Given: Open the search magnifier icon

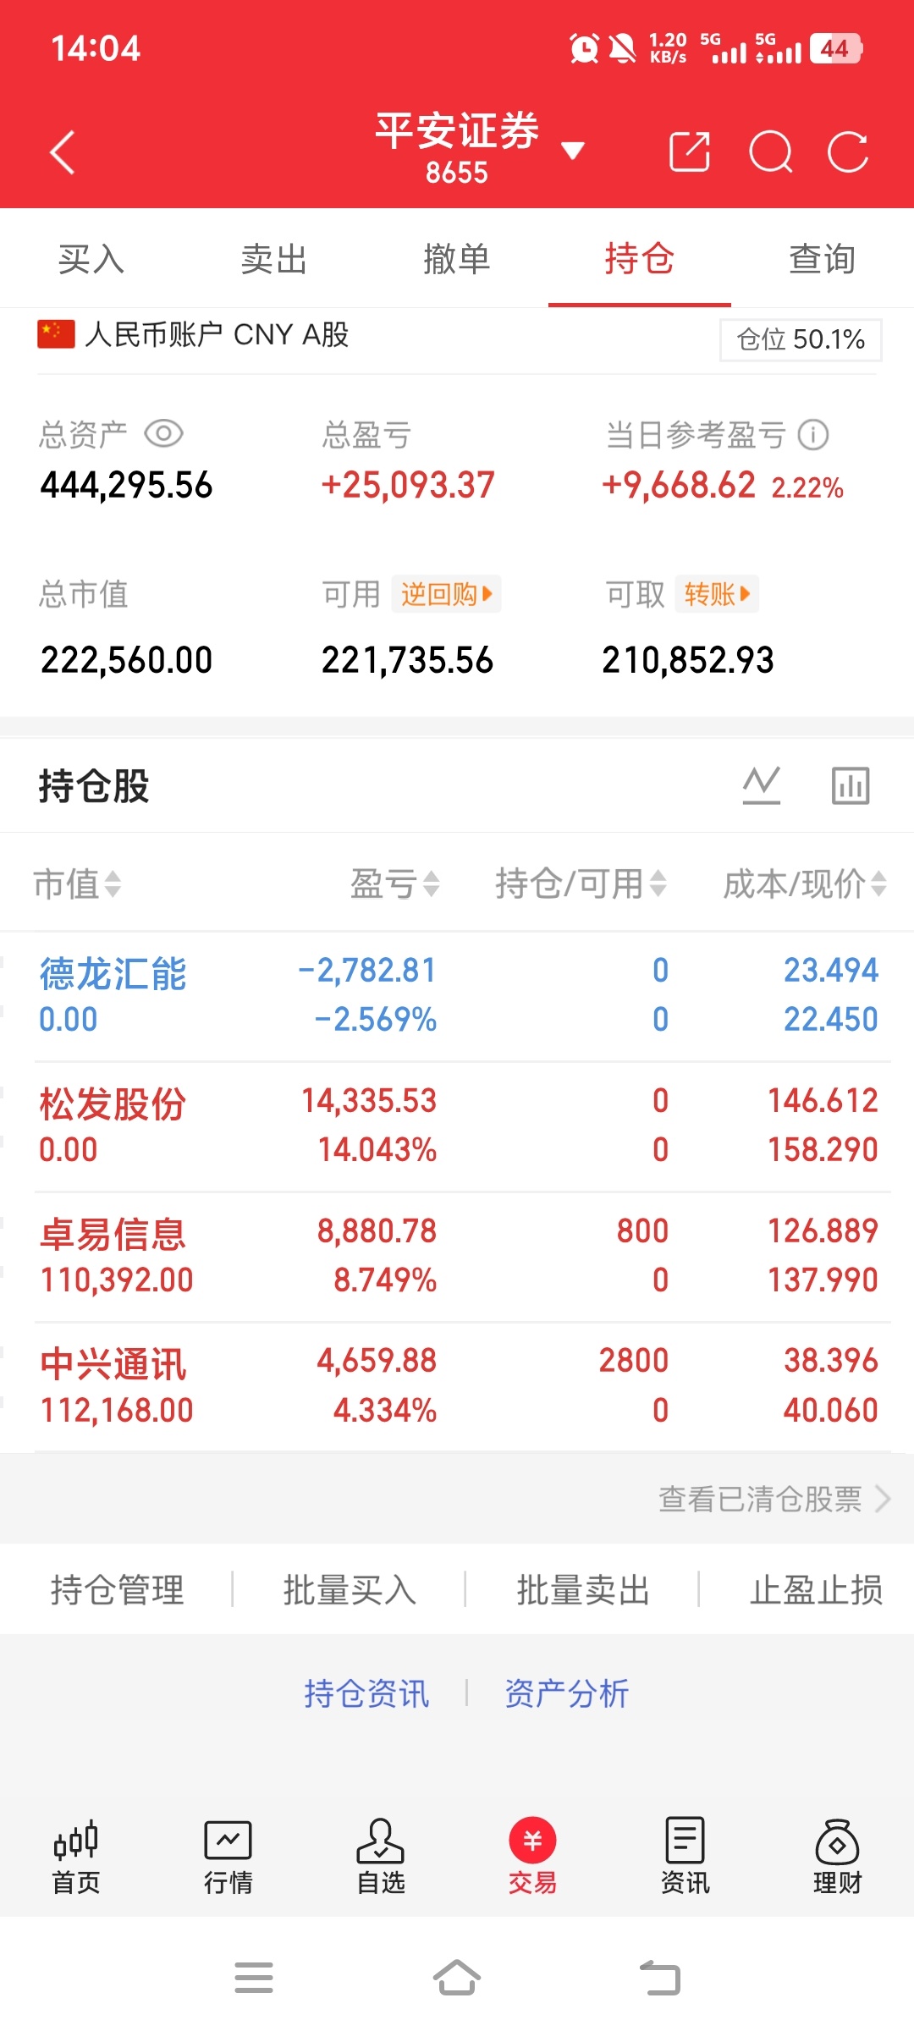Looking at the screenshot, I should coord(771,152).
